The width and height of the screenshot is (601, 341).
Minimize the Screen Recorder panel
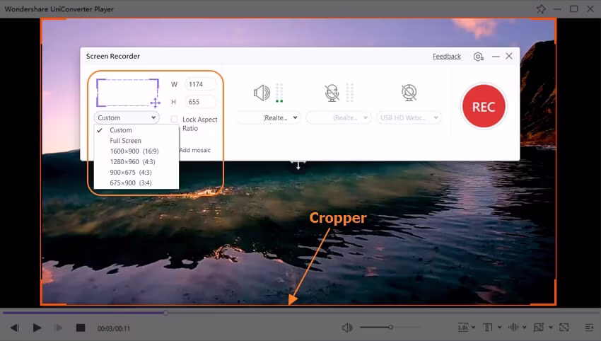pyautogui.click(x=496, y=57)
